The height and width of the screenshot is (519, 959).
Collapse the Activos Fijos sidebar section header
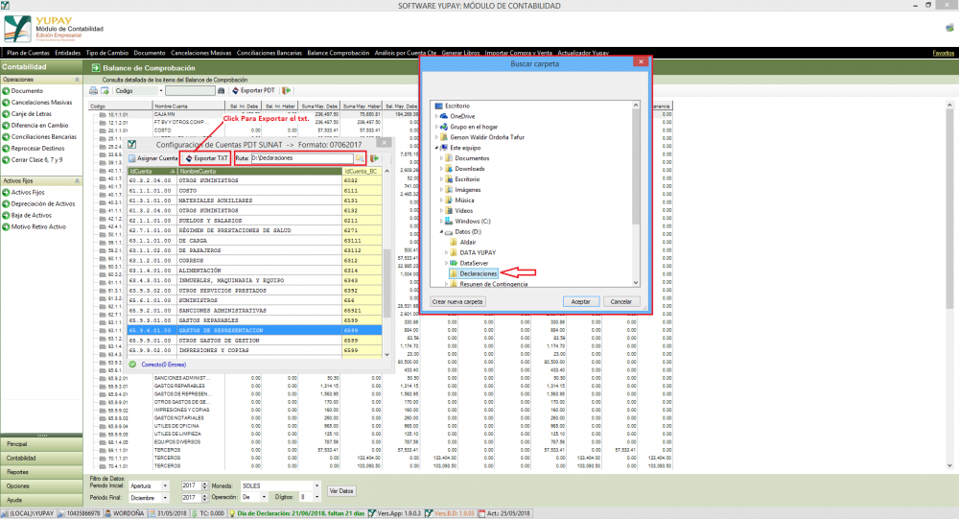click(x=77, y=181)
